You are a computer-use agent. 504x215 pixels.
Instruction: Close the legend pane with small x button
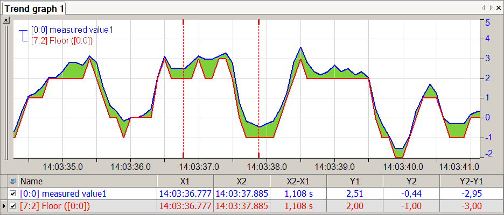(x=5, y=20)
